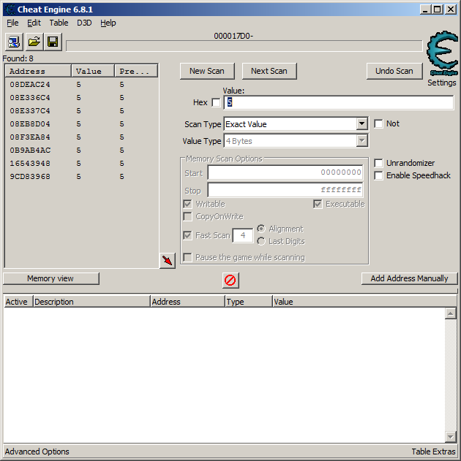The height and width of the screenshot is (461, 461).
Task: Click the Stop address field
Action: (x=285, y=190)
